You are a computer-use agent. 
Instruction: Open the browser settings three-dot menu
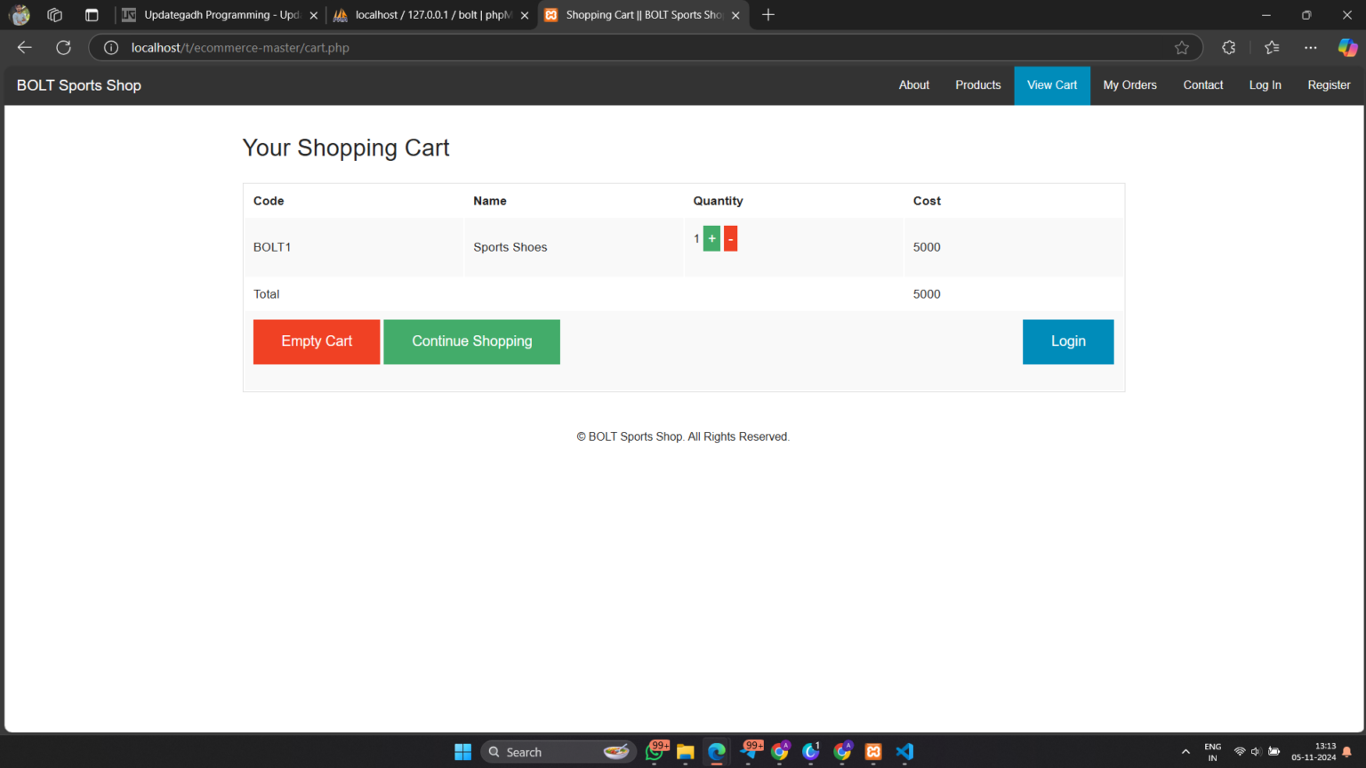coord(1311,47)
